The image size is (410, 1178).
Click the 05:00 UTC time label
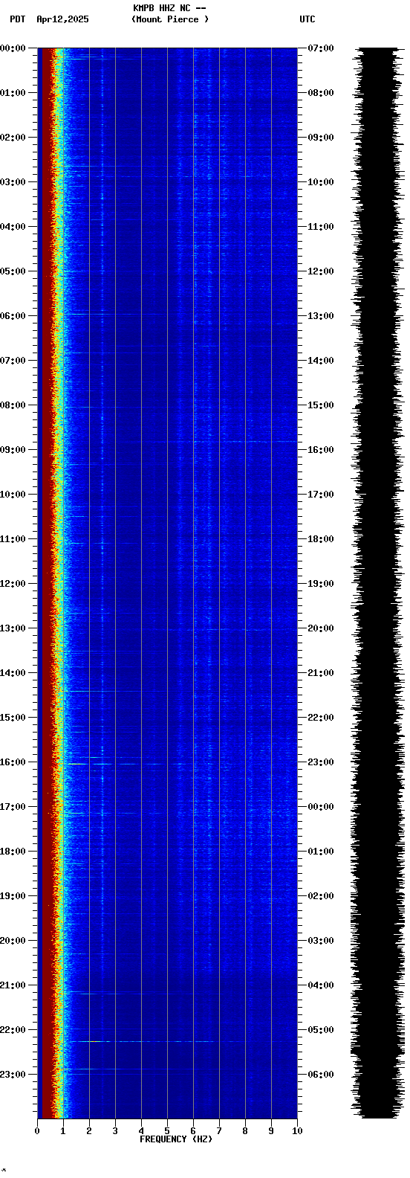coord(320,1030)
